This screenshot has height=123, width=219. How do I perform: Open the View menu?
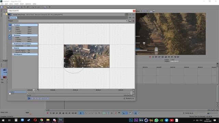tap(11, 4)
